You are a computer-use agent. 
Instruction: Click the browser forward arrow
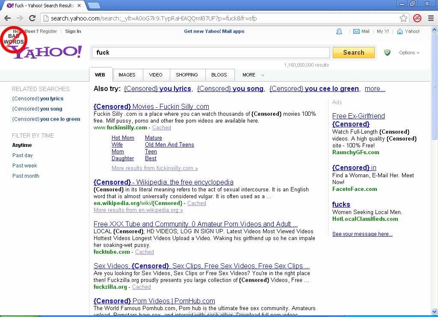[20, 18]
